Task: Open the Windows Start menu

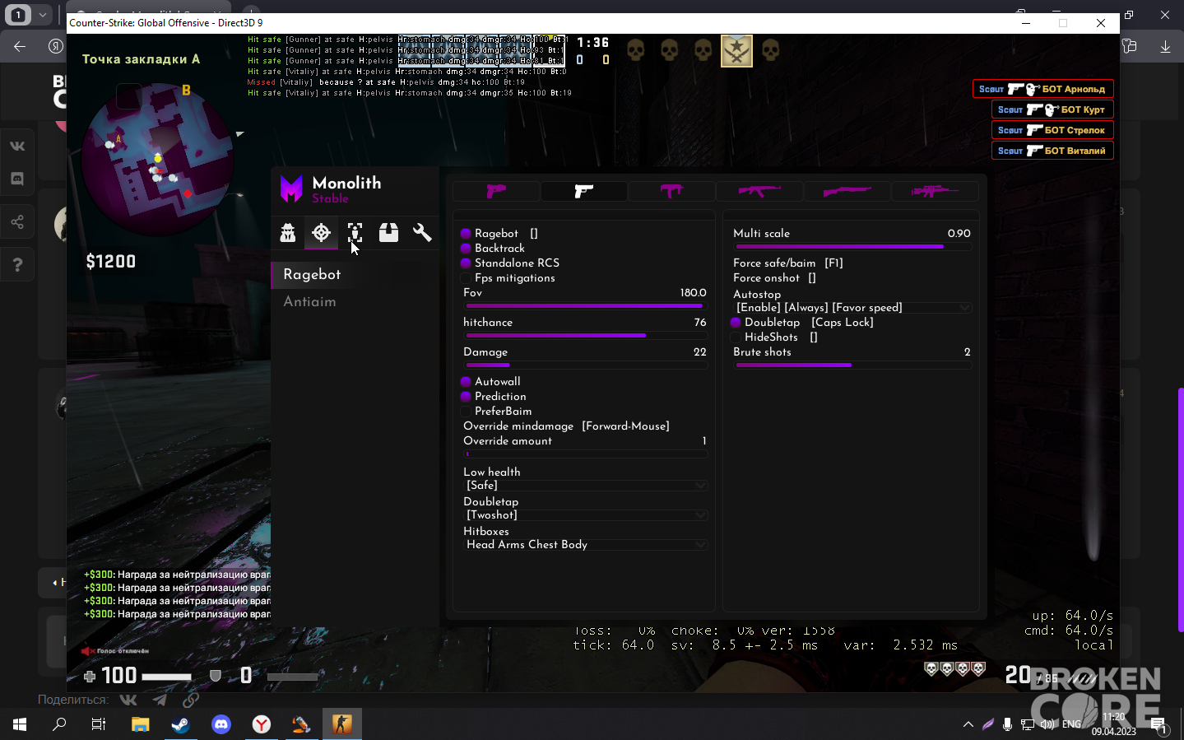Action: coord(20,724)
